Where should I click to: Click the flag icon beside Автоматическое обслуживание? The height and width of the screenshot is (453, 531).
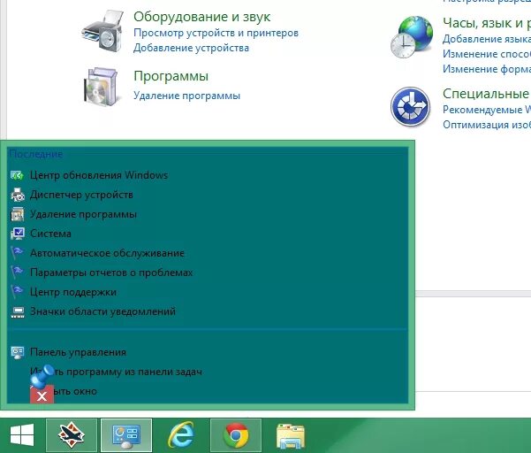tap(17, 253)
